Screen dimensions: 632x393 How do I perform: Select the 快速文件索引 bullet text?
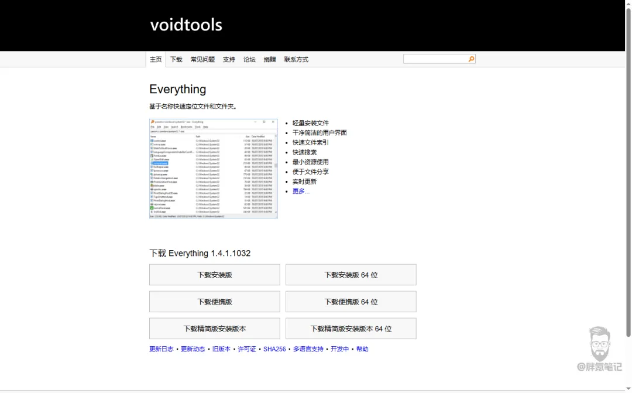click(x=310, y=142)
